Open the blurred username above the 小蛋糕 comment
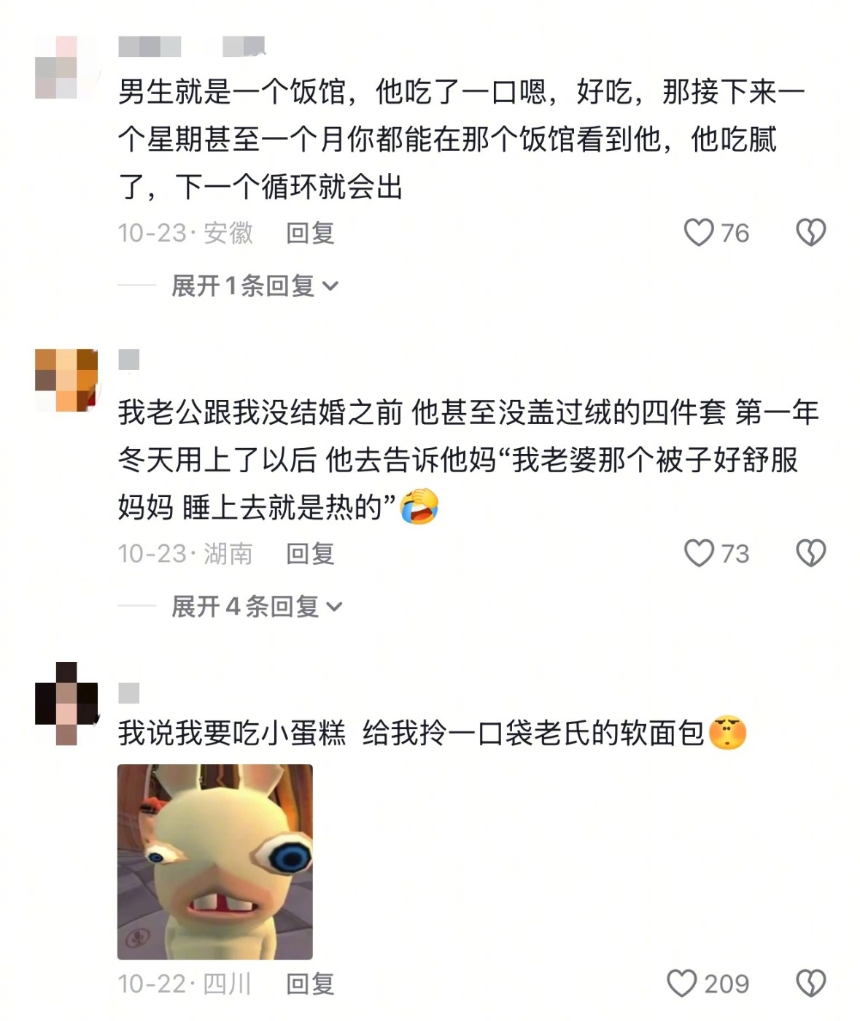The height and width of the screenshot is (1021, 860). click(128, 693)
